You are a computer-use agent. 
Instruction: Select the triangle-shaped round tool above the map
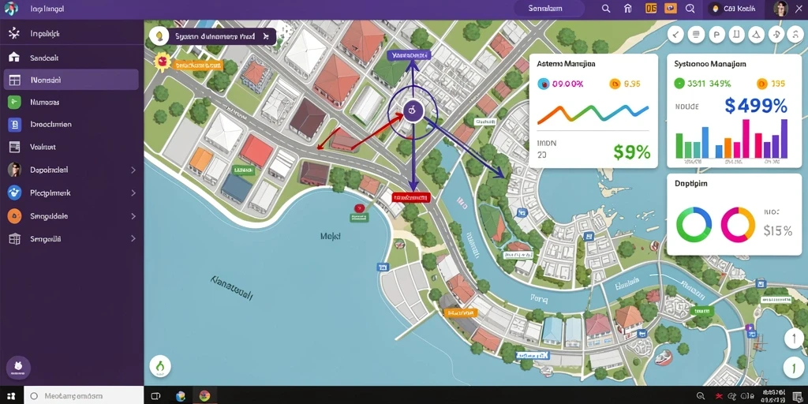(756, 35)
